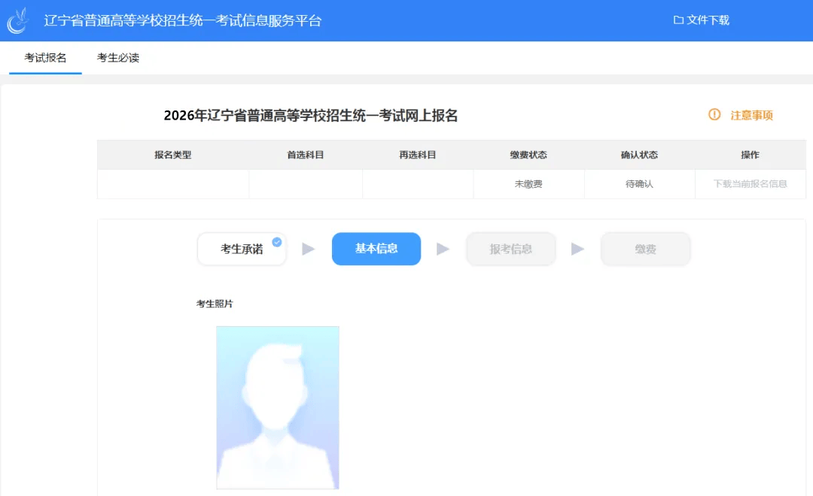The height and width of the screenshot is (496, 813).
Task: Click the blue checkmark badge on 考生承诺
Action: tap(277, 242)
